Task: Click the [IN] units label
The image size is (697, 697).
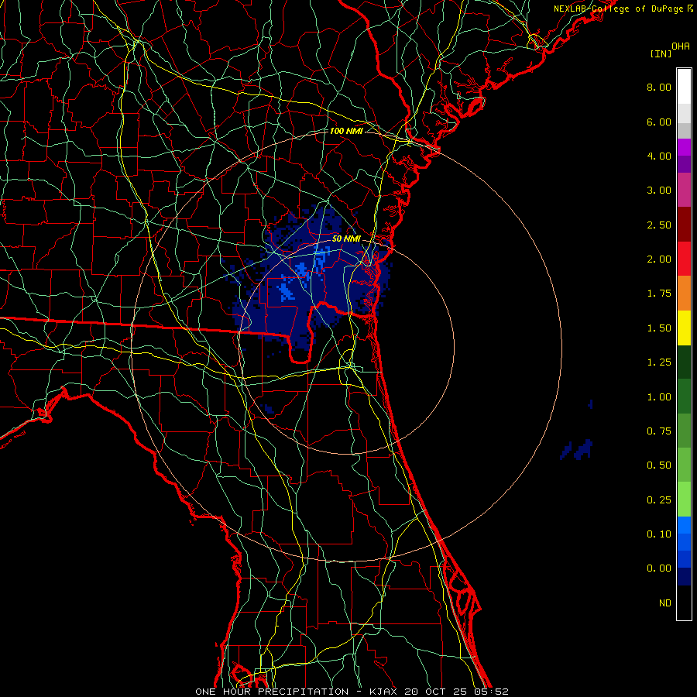Action: [661, 53]
